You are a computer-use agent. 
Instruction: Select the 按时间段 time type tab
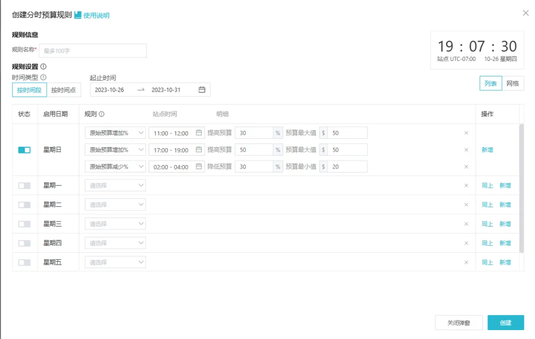click(x=29, y=90)
